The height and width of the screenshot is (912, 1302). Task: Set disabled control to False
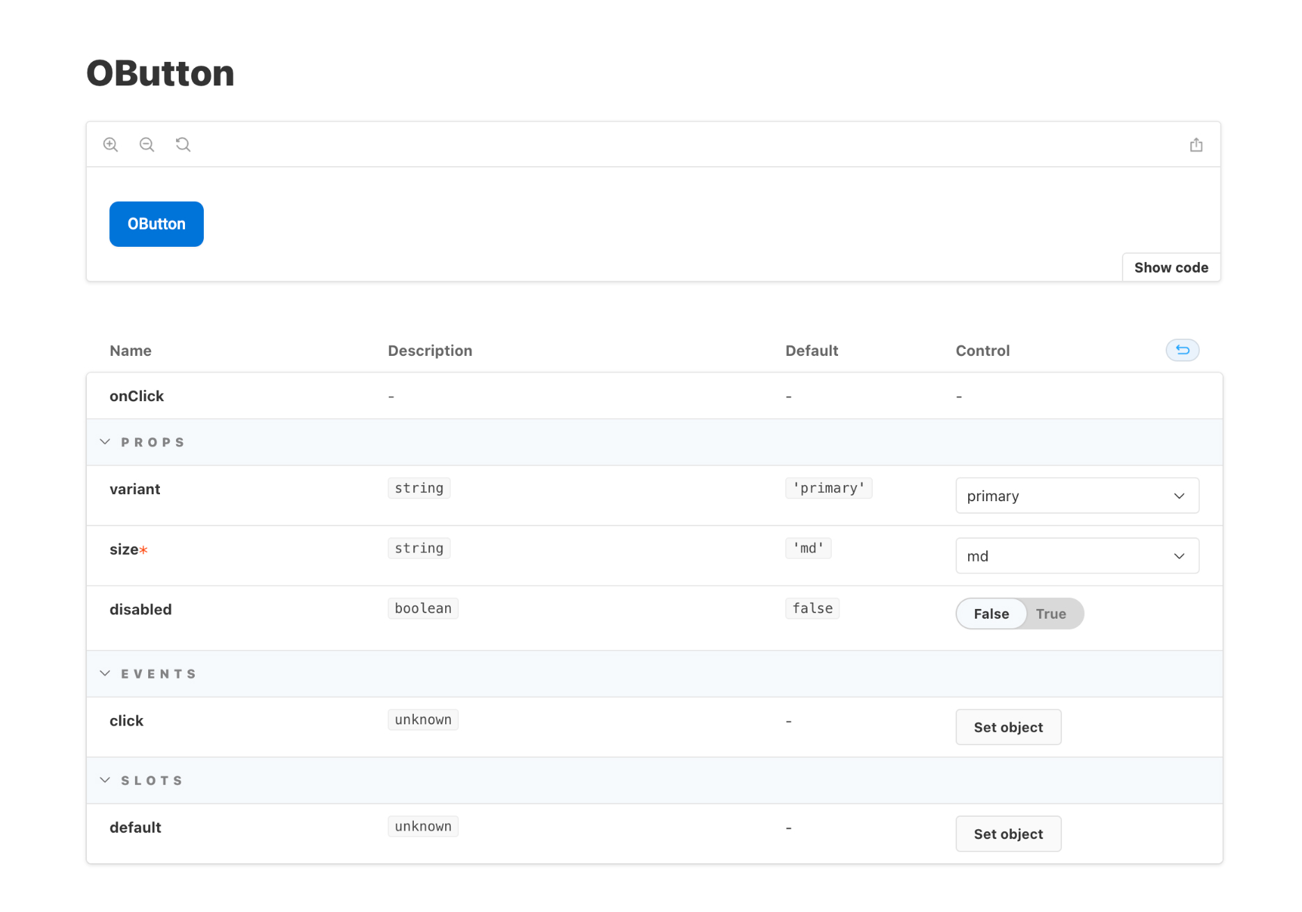(x=991, y=614)
